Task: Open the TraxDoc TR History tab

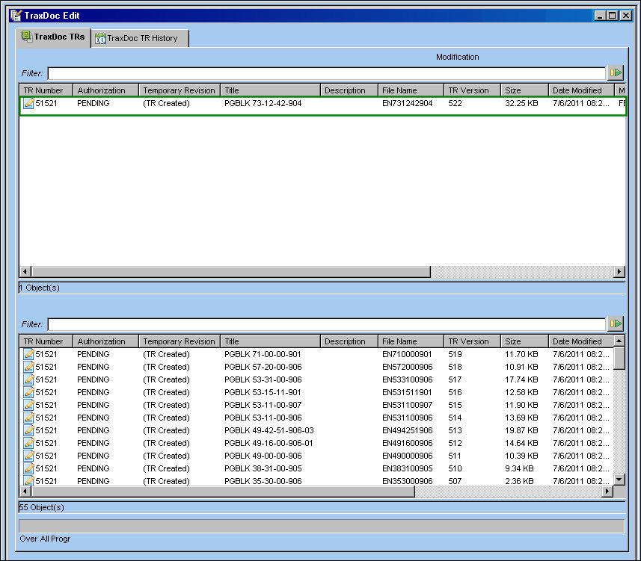Action: [x=140, y=38]
